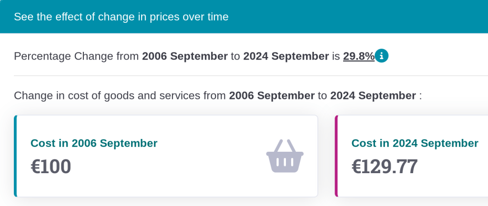Viewport: 488px width, 206px height.
Task: Click bold '2024 September' in percentage line
Action: (x=286, y=56)
